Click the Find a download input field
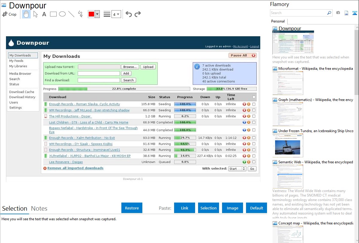This screenshot has width=359, height=243. pos(99,80)
